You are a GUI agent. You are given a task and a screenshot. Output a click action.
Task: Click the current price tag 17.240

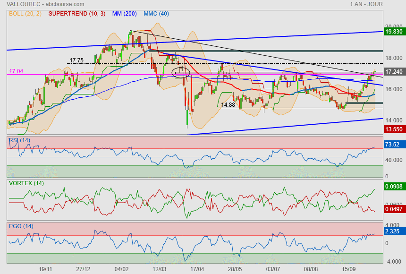[394, 72]
